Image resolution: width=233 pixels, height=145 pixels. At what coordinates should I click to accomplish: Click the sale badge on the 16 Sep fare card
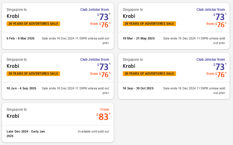(149, 74)
